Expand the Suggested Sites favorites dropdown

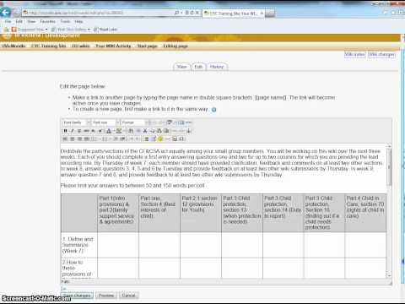pos(46,30)
